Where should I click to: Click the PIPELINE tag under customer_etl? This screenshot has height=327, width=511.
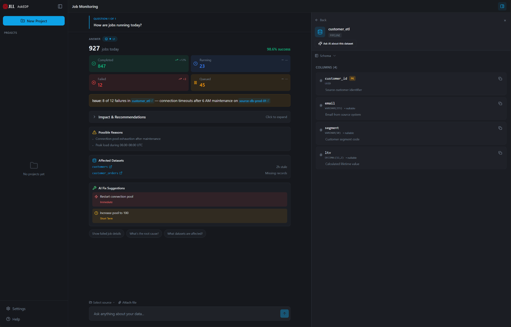click(335, 35)
